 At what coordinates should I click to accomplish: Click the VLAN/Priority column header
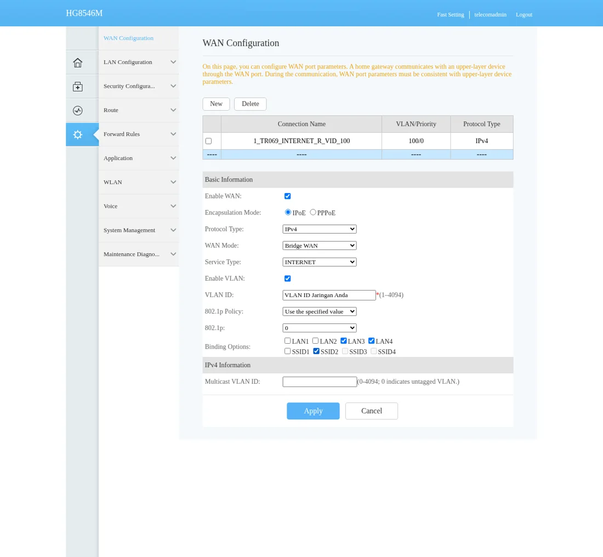click(x=416, y=124)
